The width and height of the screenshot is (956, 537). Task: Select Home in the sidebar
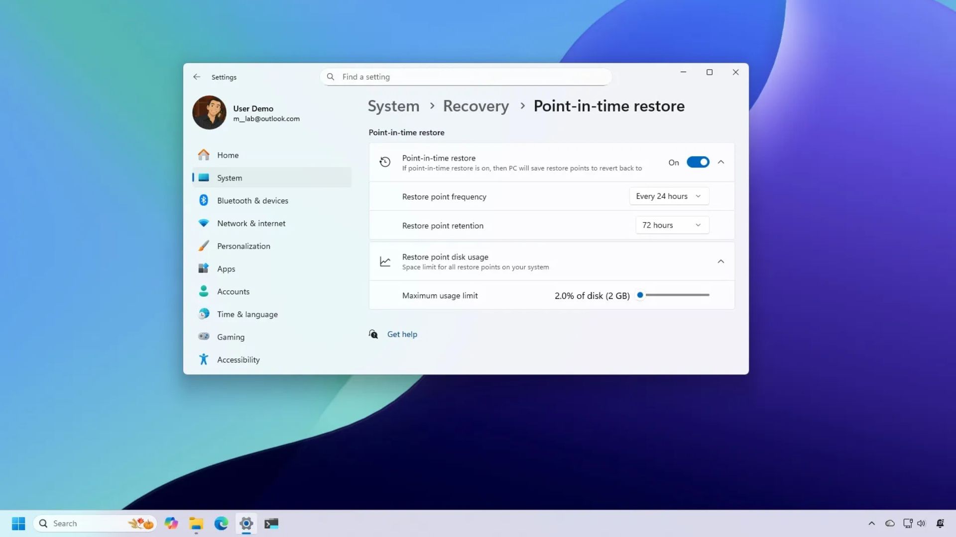pyautogui.click(x=228, y=155)
